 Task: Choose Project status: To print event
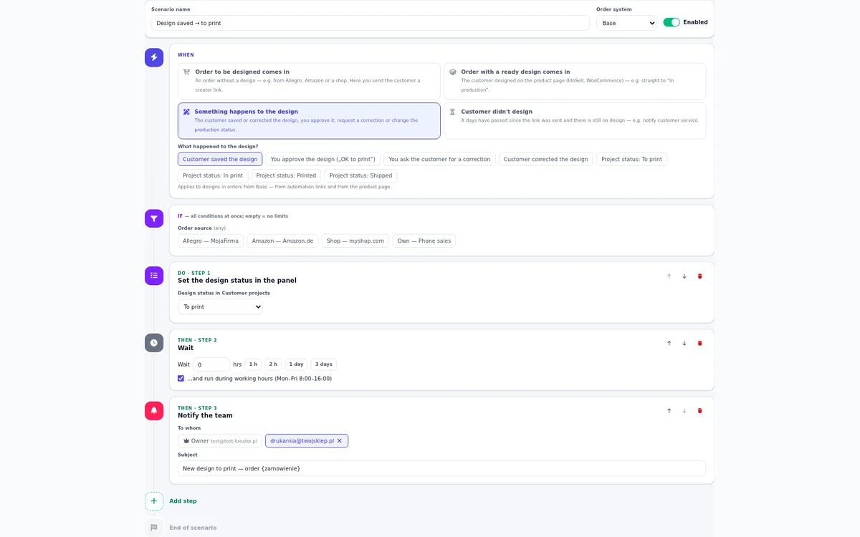tap(632, 159)
